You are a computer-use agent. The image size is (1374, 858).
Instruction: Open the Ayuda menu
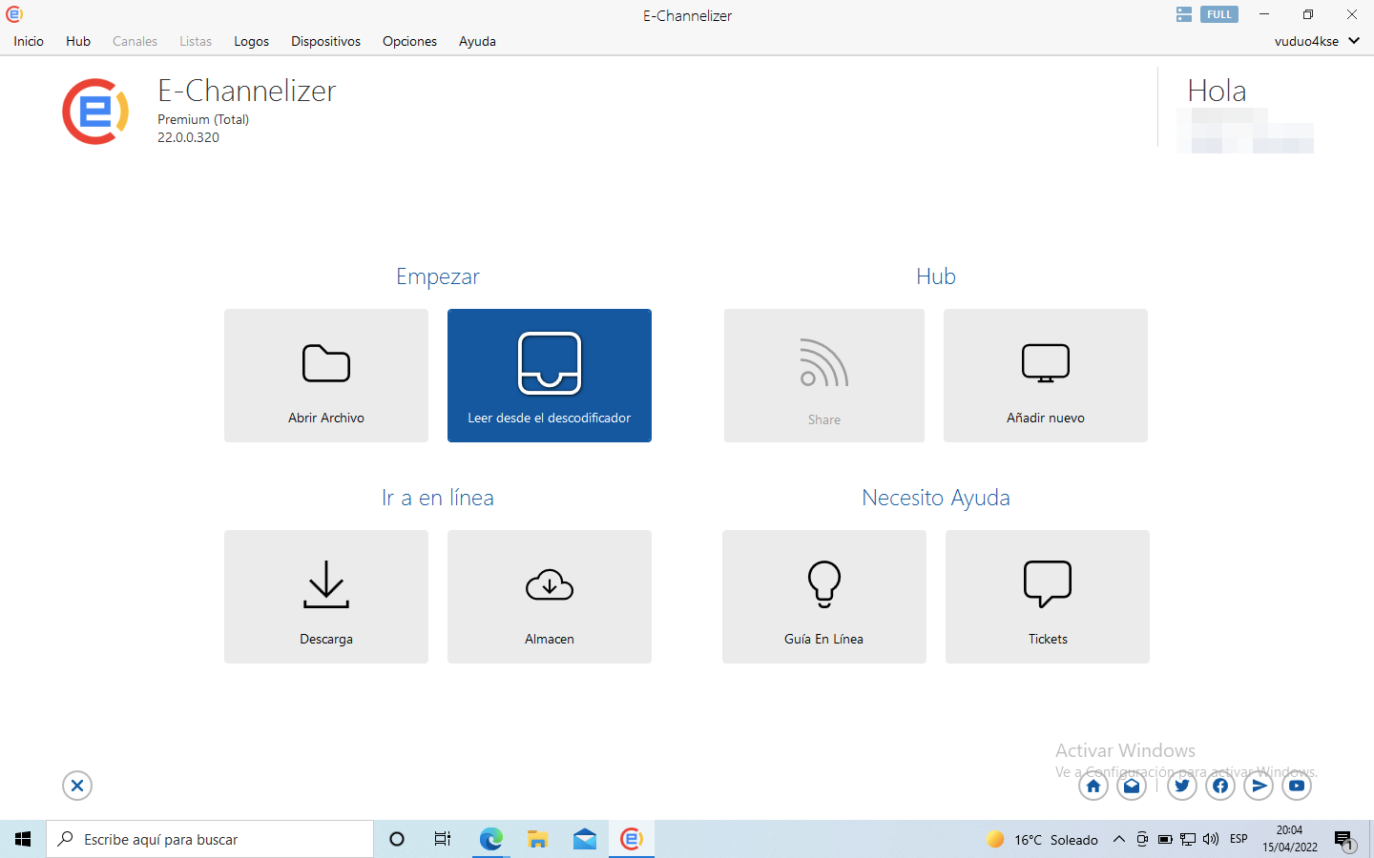(477, 41)
